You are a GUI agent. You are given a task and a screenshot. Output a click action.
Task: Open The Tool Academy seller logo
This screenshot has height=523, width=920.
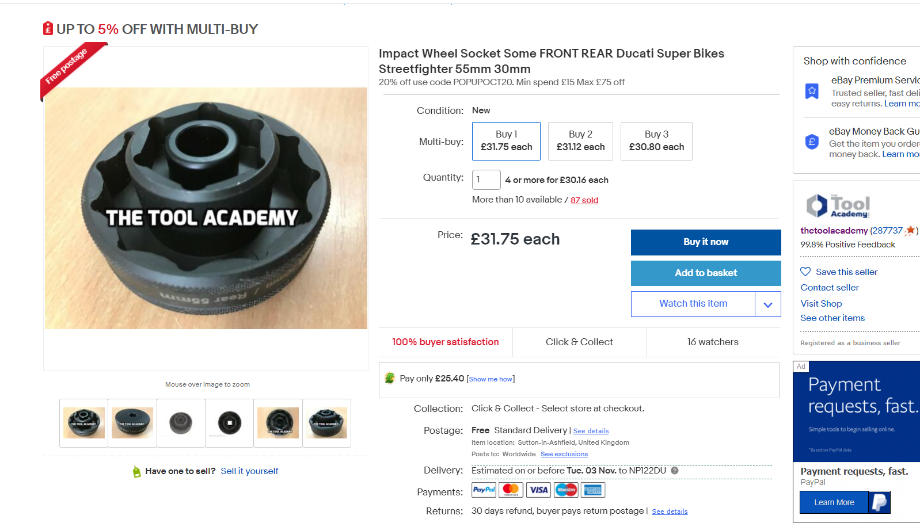point(838,205)
